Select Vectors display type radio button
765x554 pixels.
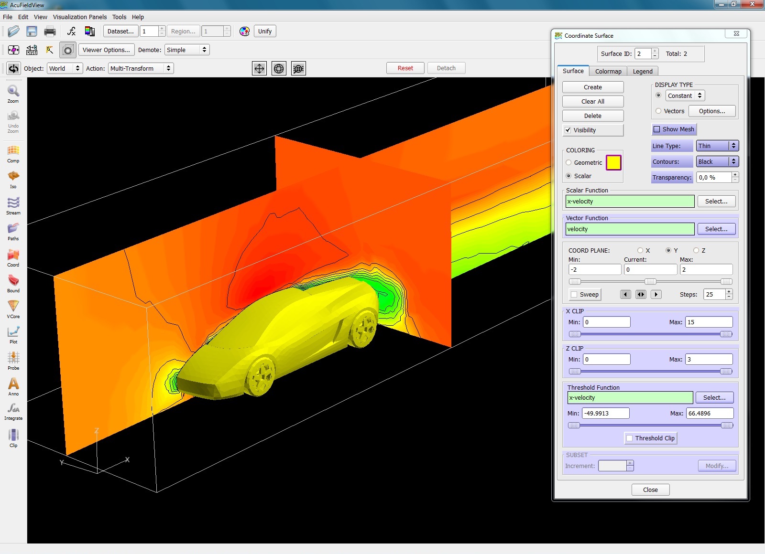658,111
